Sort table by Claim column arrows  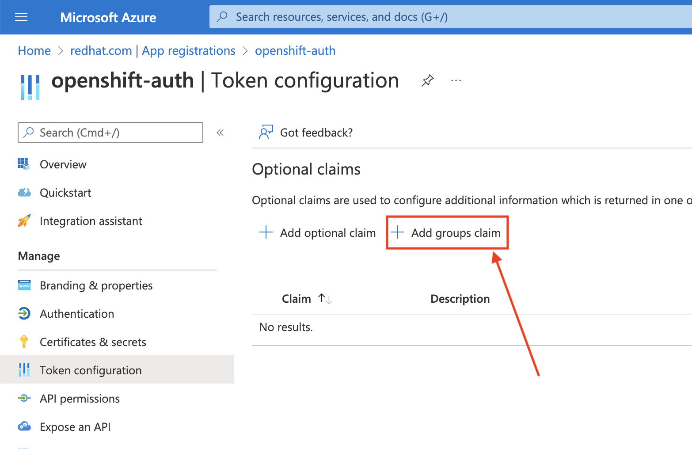point(325,299)
